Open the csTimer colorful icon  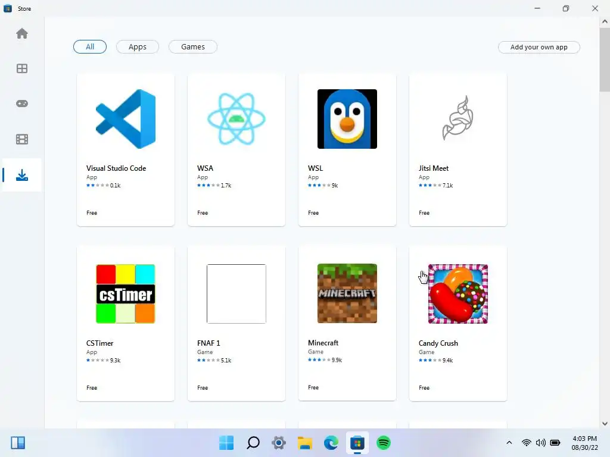126,294
